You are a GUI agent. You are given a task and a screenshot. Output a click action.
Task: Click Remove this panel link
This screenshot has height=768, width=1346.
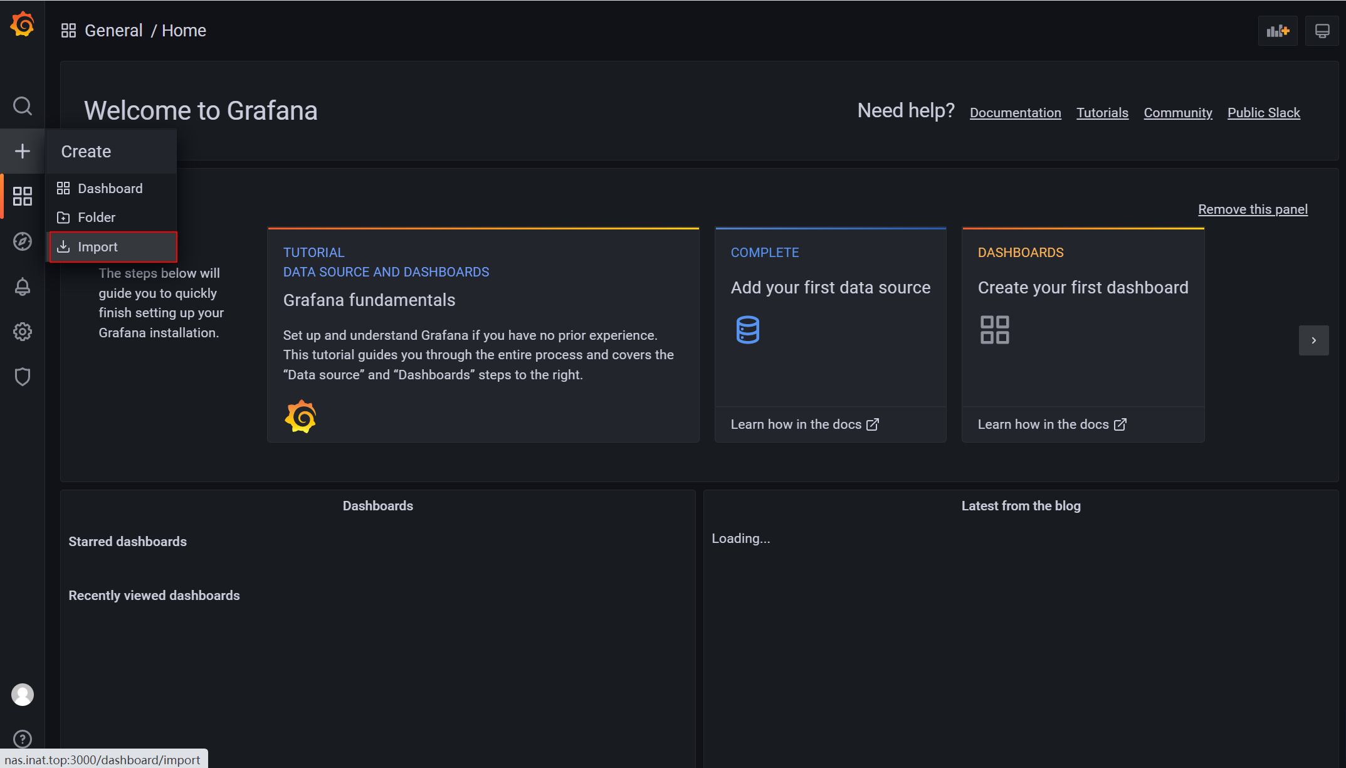(1253, 209)
